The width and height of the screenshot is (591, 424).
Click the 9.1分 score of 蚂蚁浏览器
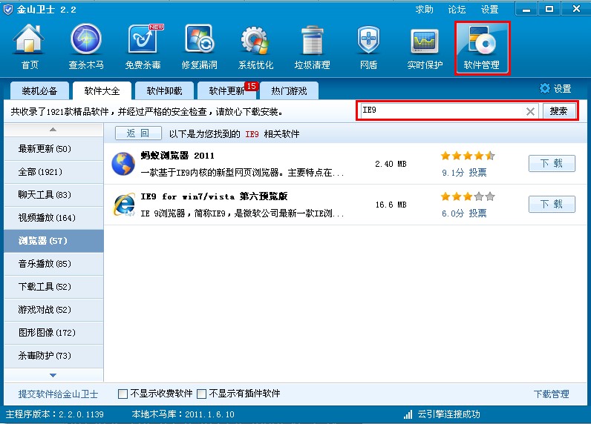tap(453, 173)
